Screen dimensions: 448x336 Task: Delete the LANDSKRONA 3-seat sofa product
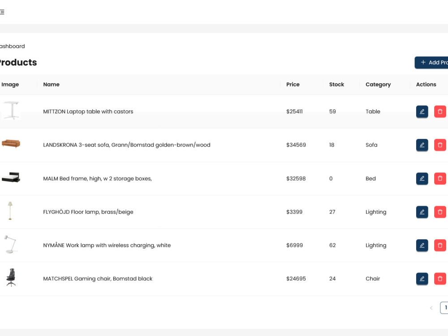pyautogui.click(x=440, y=145)
